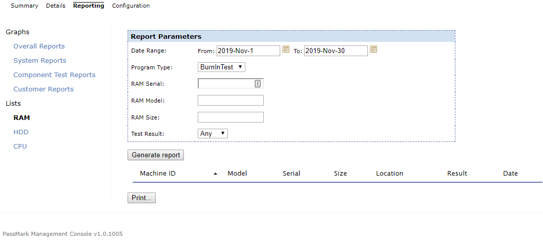Sort by Result column header
Image resolution: width=543 pixels, height=242 pixels.
tap(457, 174)
